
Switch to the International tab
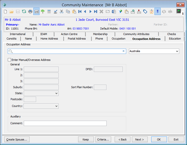18,34
